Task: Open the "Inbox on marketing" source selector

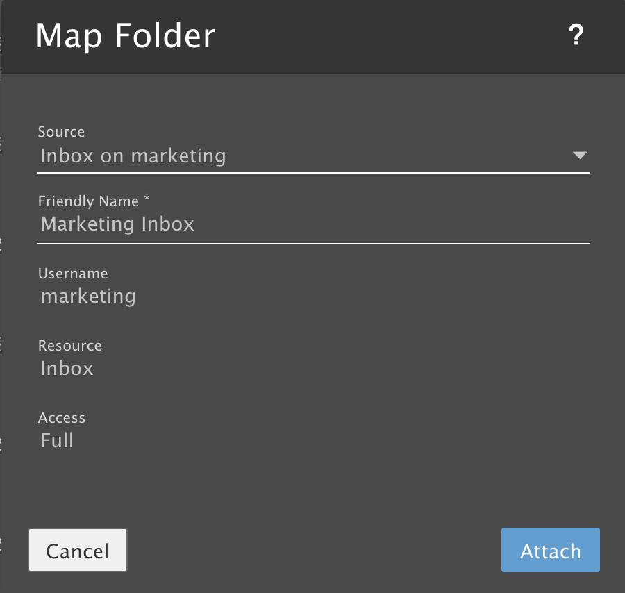Action: (133, 156)
